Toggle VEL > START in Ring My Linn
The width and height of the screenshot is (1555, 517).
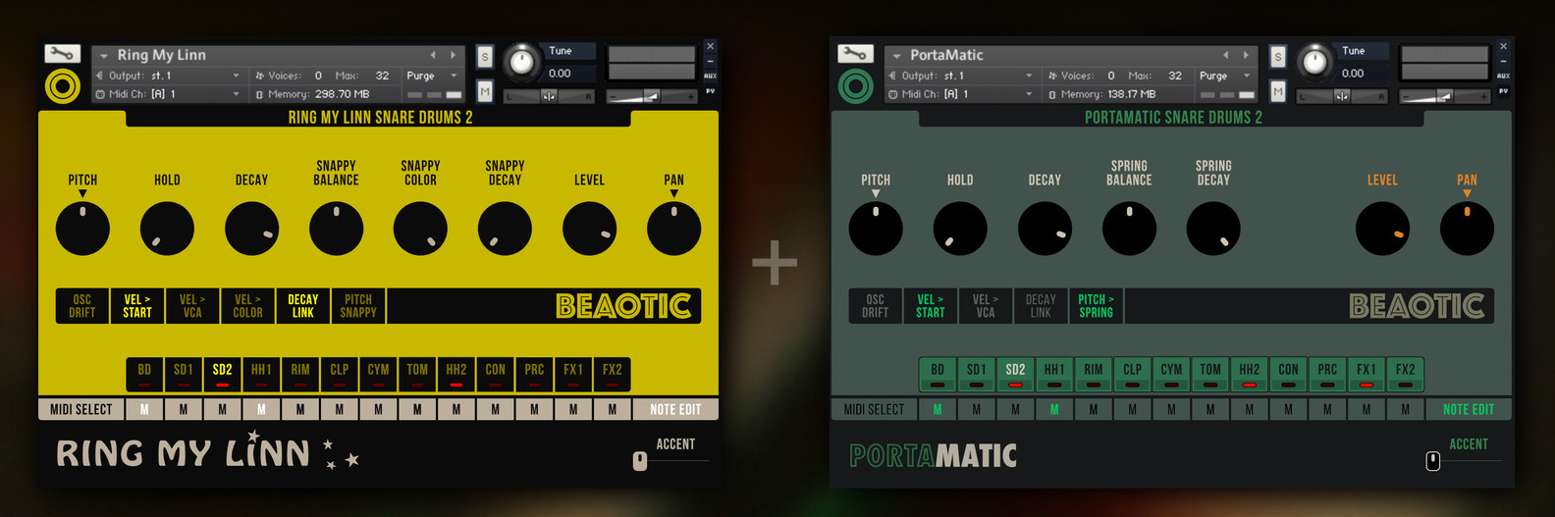pyautogui.click(x=137, y=306)
